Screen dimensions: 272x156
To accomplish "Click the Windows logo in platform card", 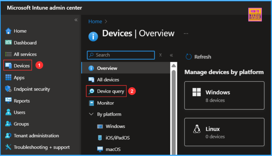I will pos(197,92).
